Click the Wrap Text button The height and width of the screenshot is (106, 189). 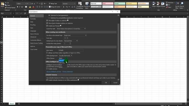(53, 4)
